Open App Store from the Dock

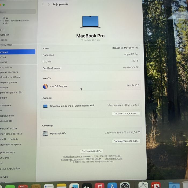pyautogui.click(x=112, y=185)
